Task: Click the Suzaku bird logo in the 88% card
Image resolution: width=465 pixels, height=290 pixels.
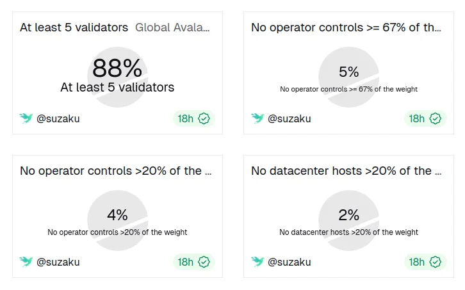Action: [x=26, y=118]
